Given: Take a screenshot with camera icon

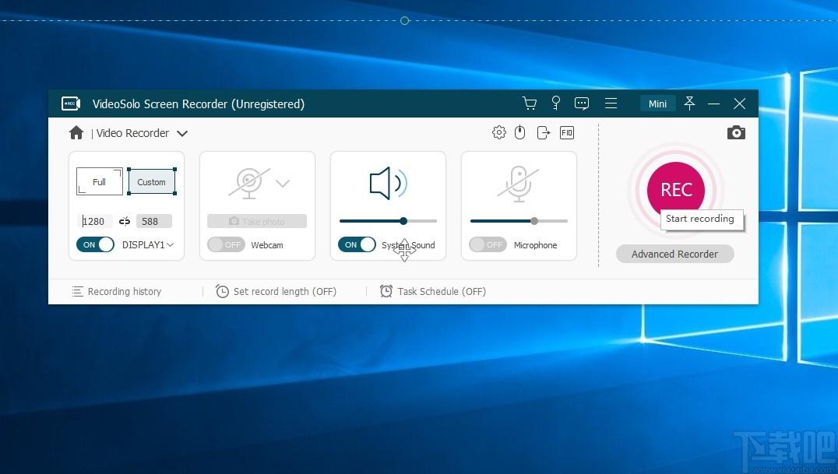Looking at the screenshot, I should tap(736, 132).
